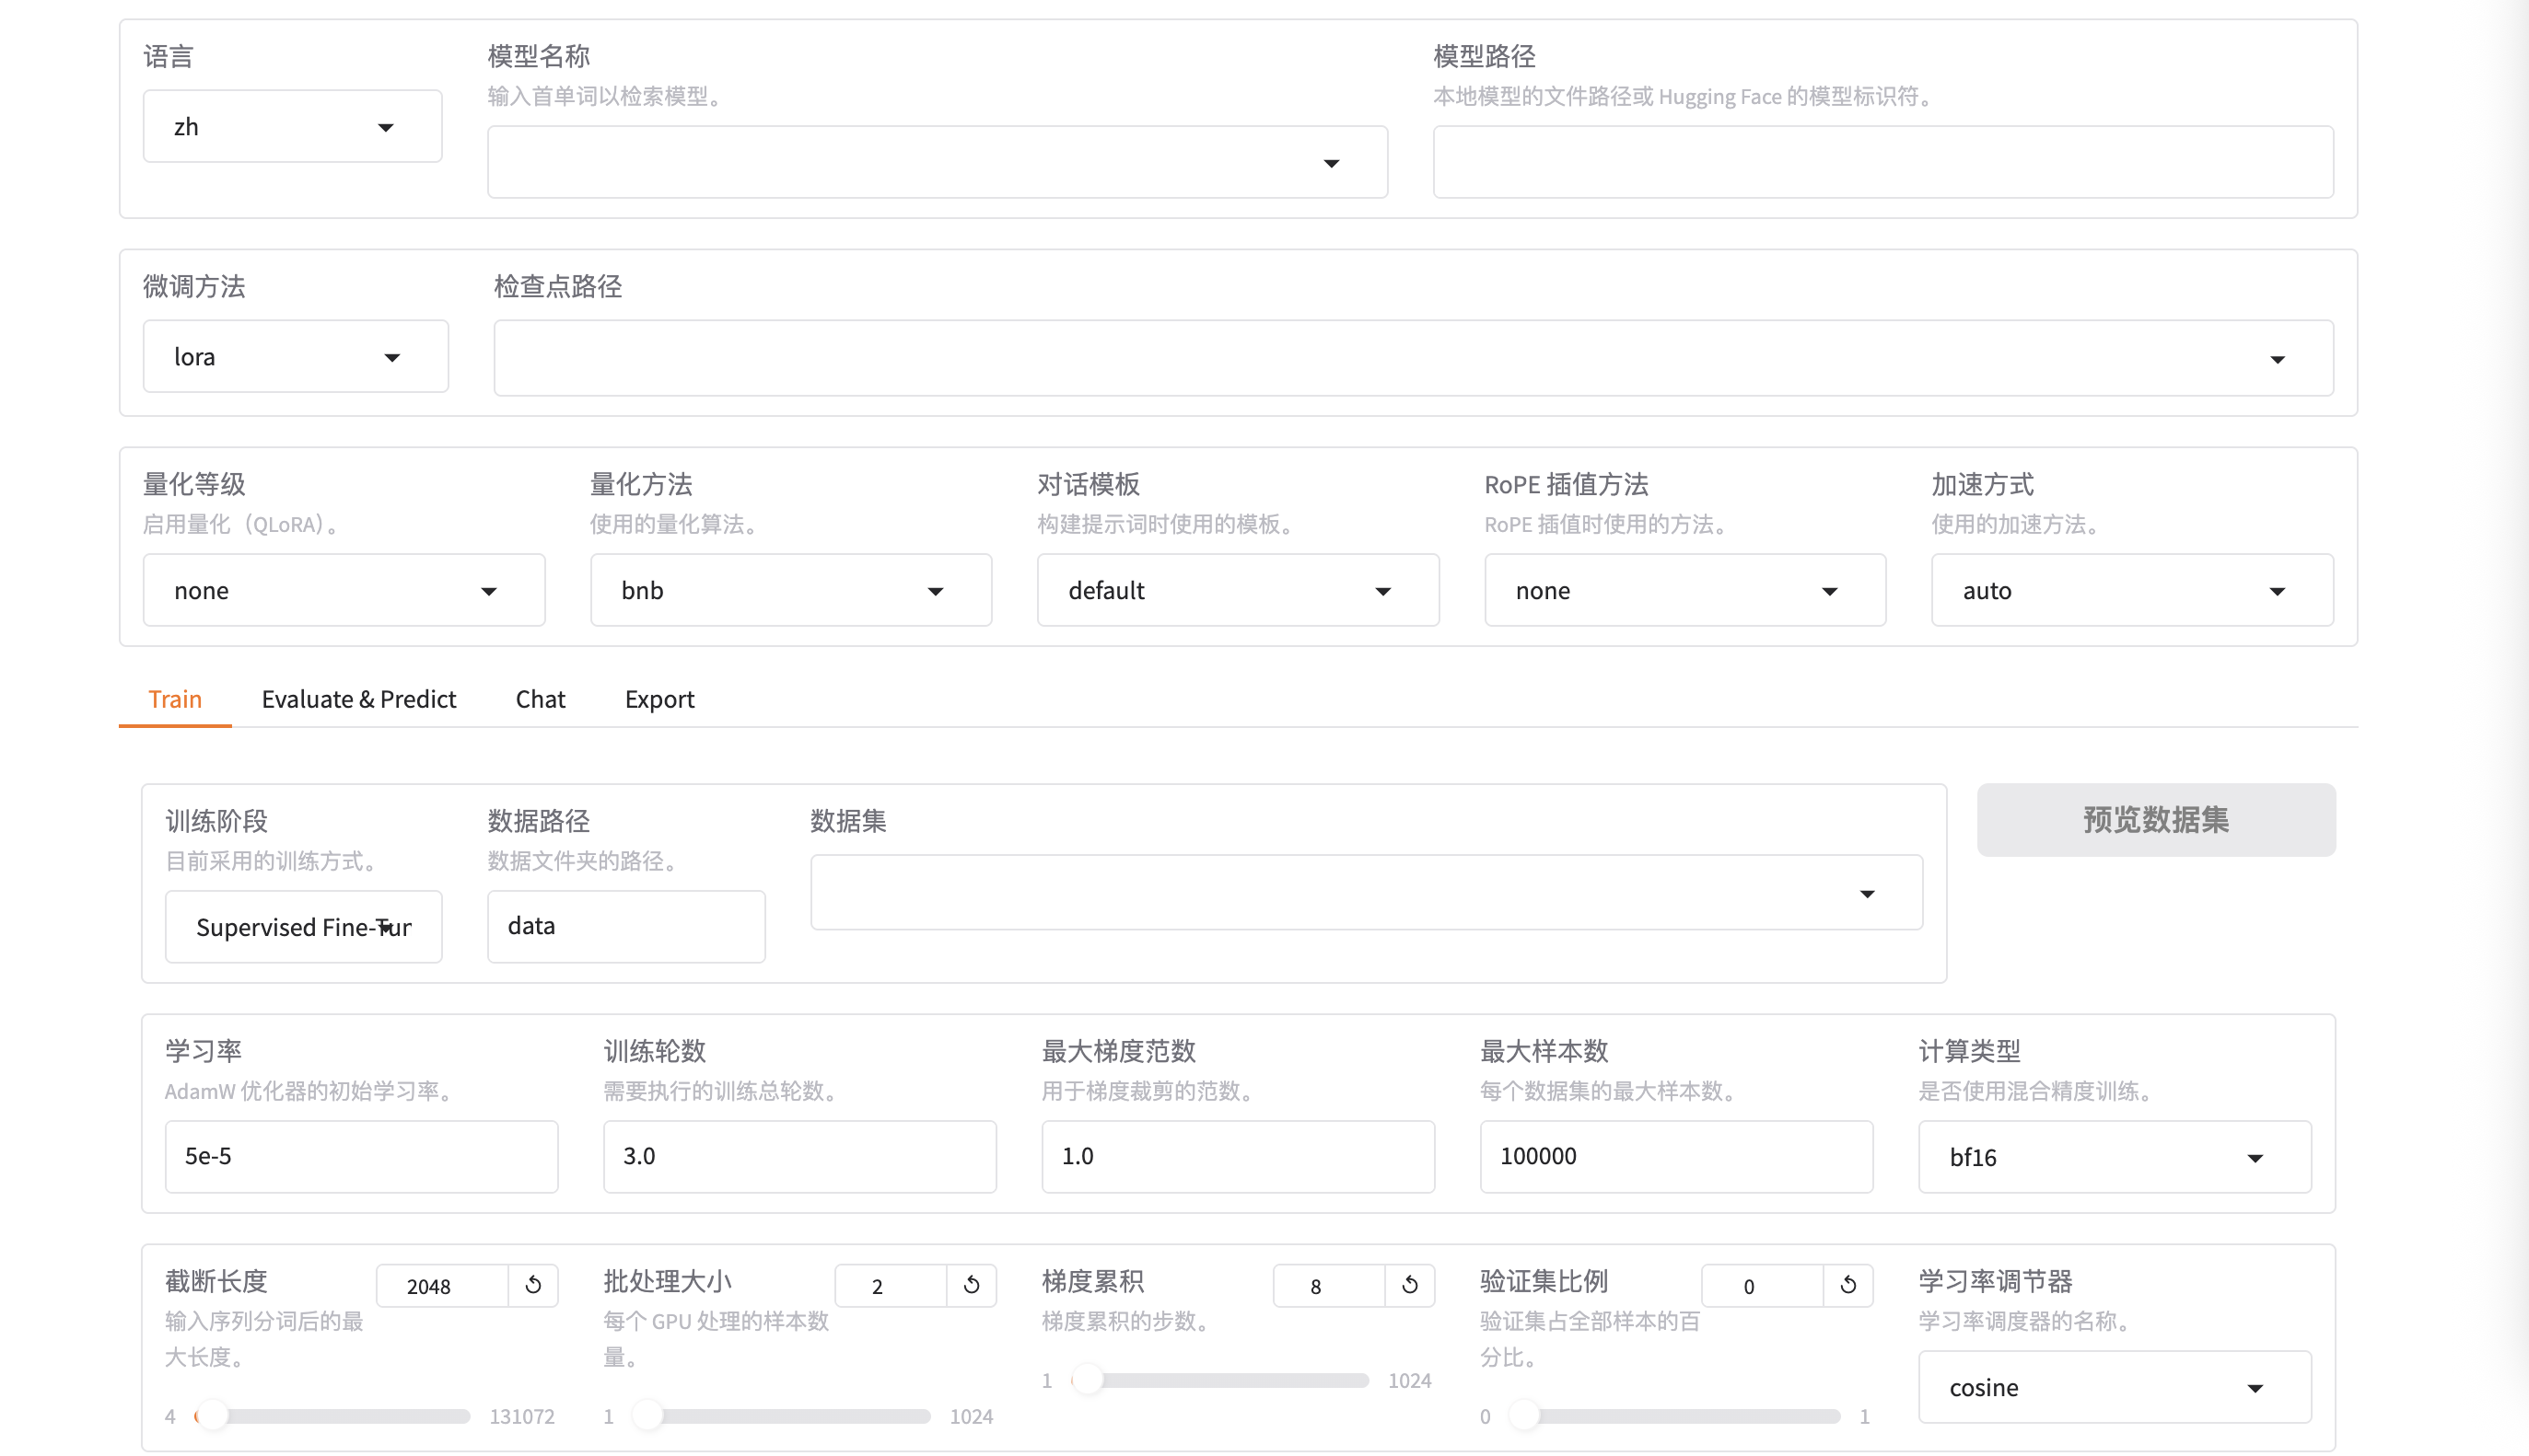
Task: Open the 量化等级 dropdown
Action: (x=344, y=591)
